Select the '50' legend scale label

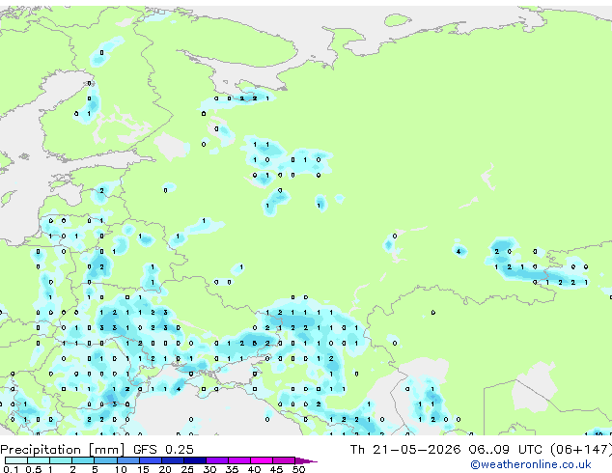coord(298,469)
